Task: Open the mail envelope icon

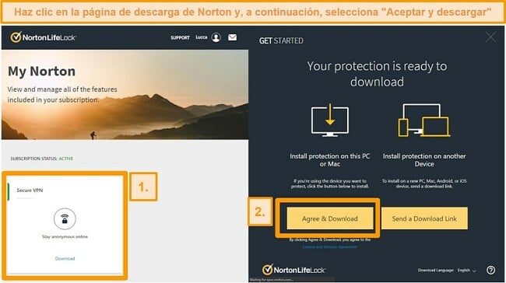Action: point(232,37)
